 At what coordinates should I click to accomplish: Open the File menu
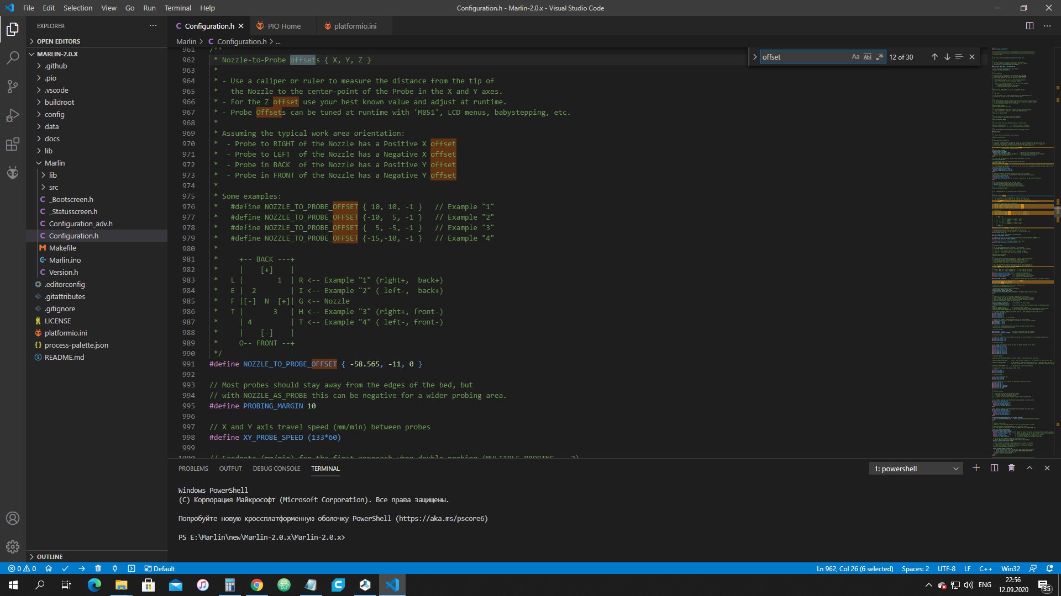pyautogui.click(x=29, y=8)
